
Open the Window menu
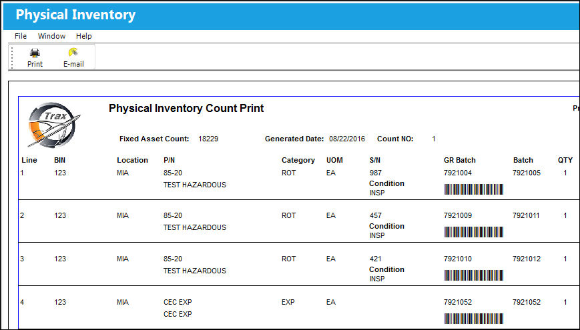52,36
